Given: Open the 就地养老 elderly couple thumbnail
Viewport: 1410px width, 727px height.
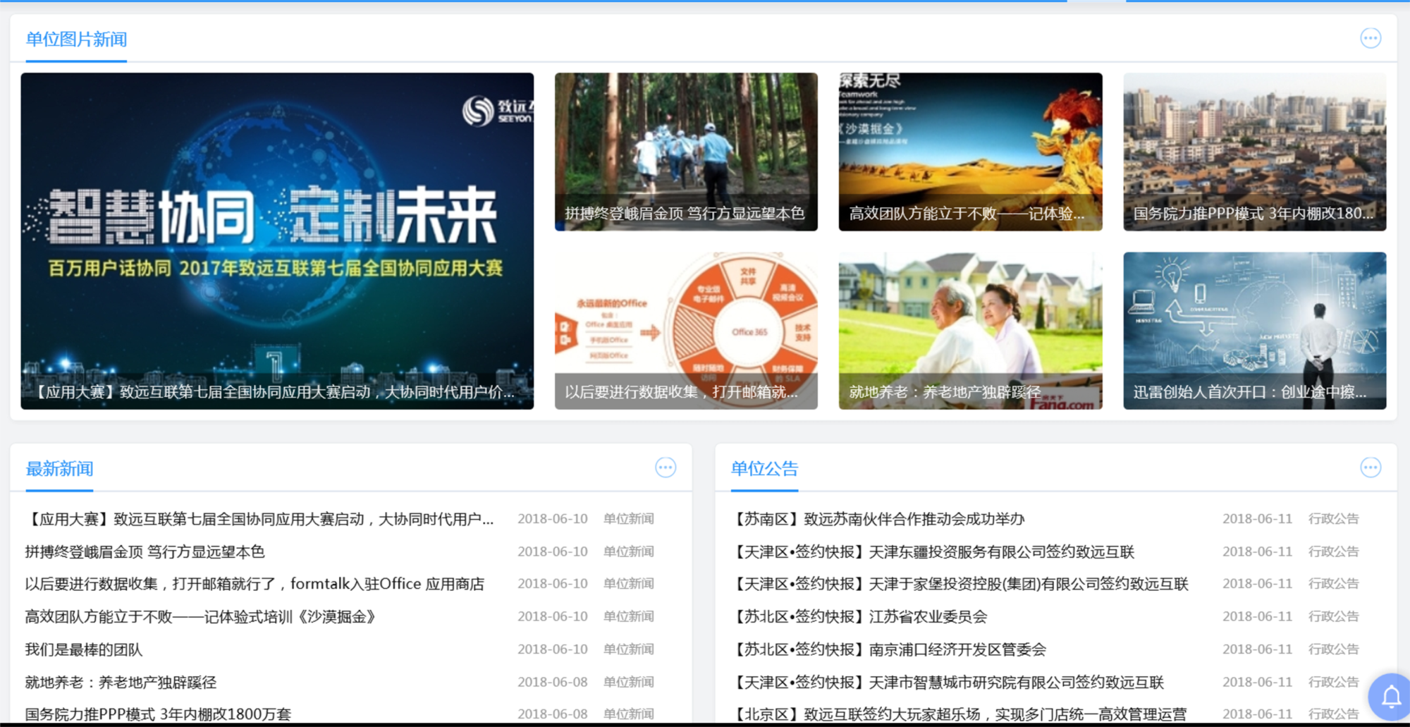Looking at the screenshot, I should [x=970, y=331].
